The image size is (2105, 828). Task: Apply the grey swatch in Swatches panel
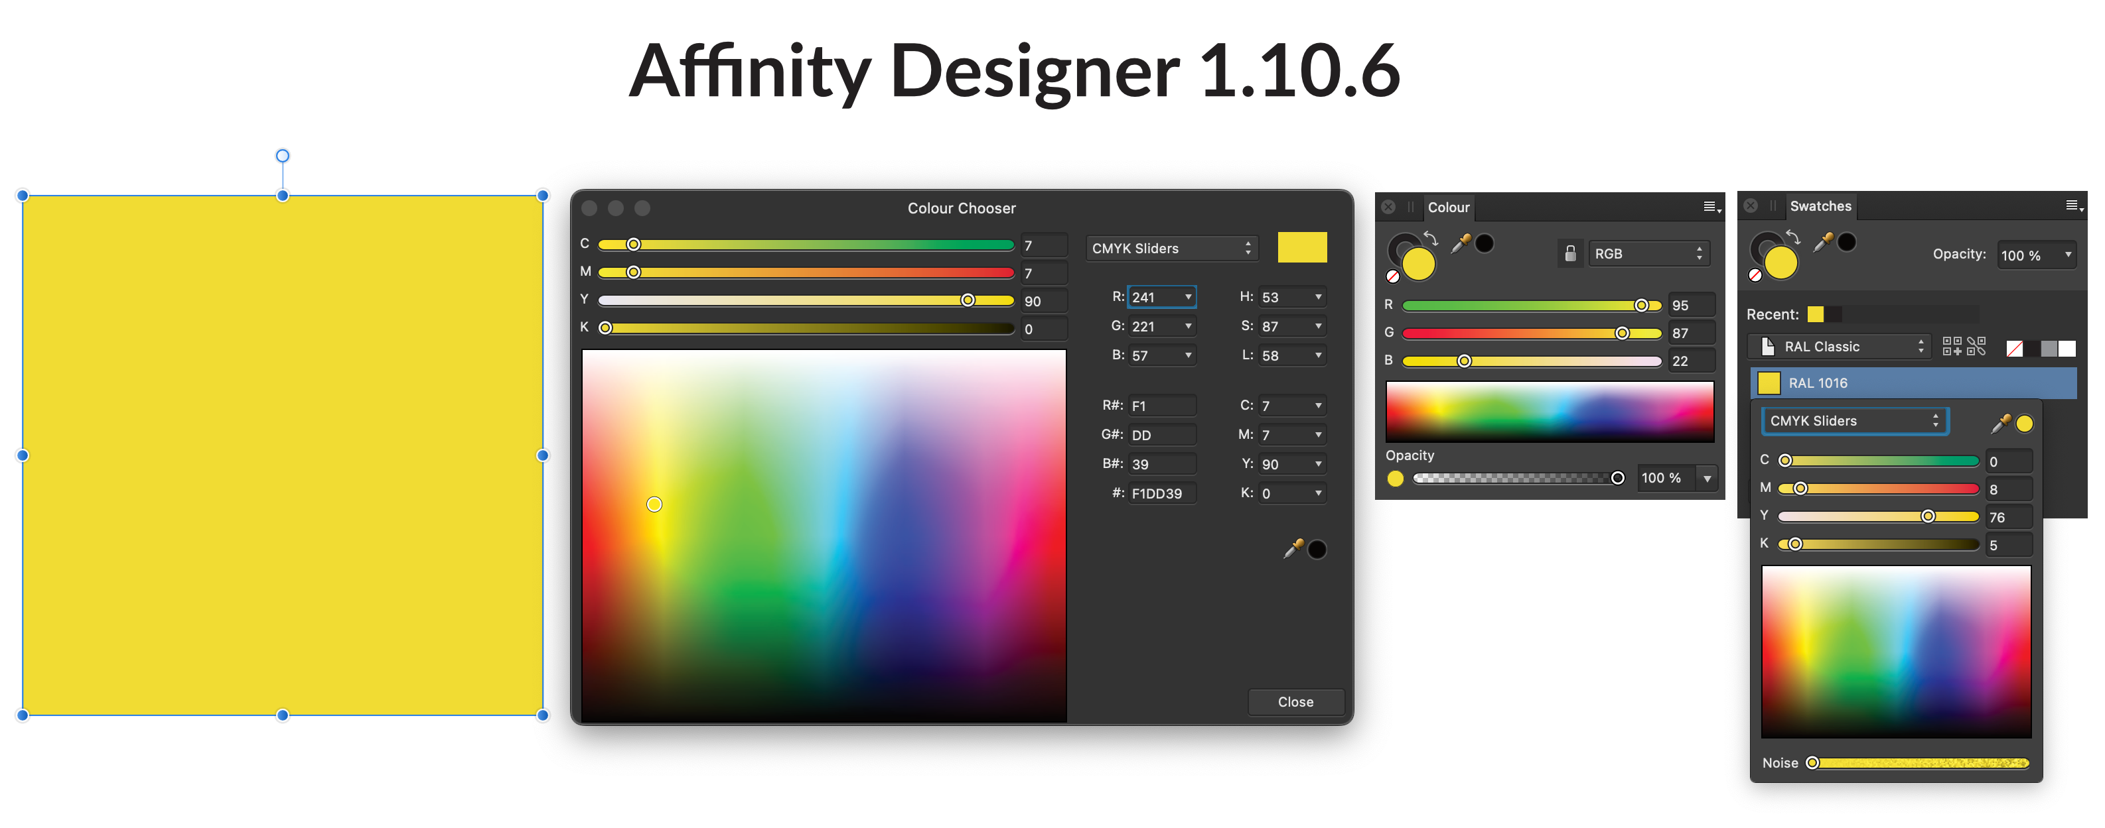[x=2049, y=349]
